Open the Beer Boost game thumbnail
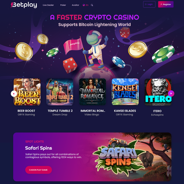Image resolution: width=184 pixels, height=184 pixels. click(27, 92)
